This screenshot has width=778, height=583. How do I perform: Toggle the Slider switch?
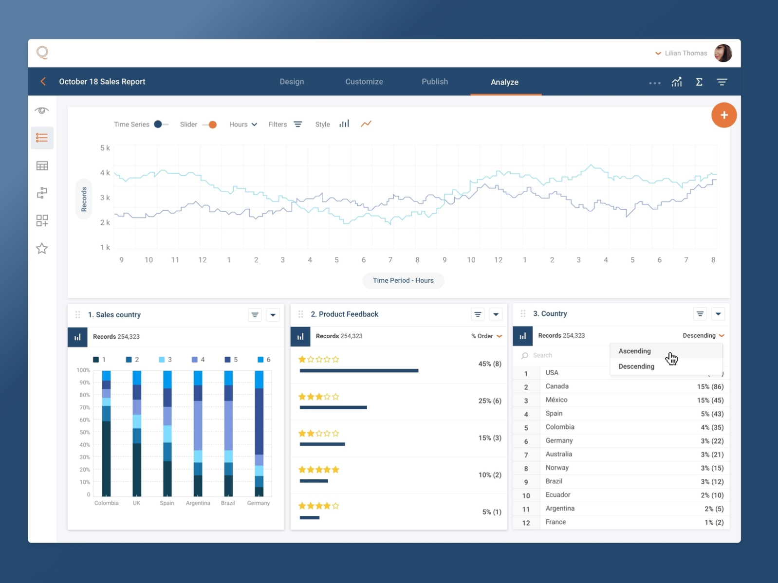[209, 125]
